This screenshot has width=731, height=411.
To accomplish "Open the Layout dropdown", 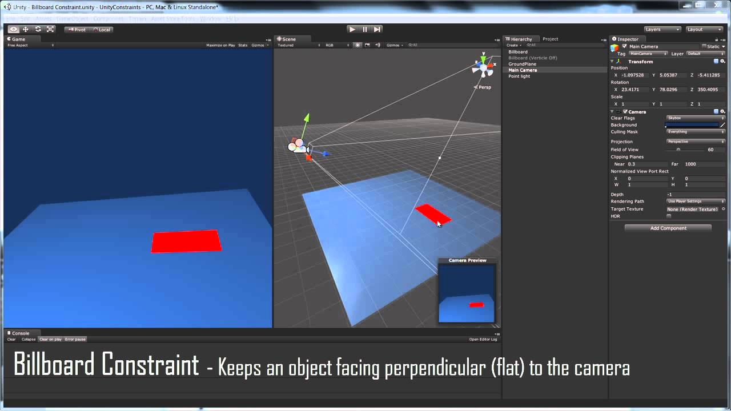I will pyautogui.click(x=705, y=30).
